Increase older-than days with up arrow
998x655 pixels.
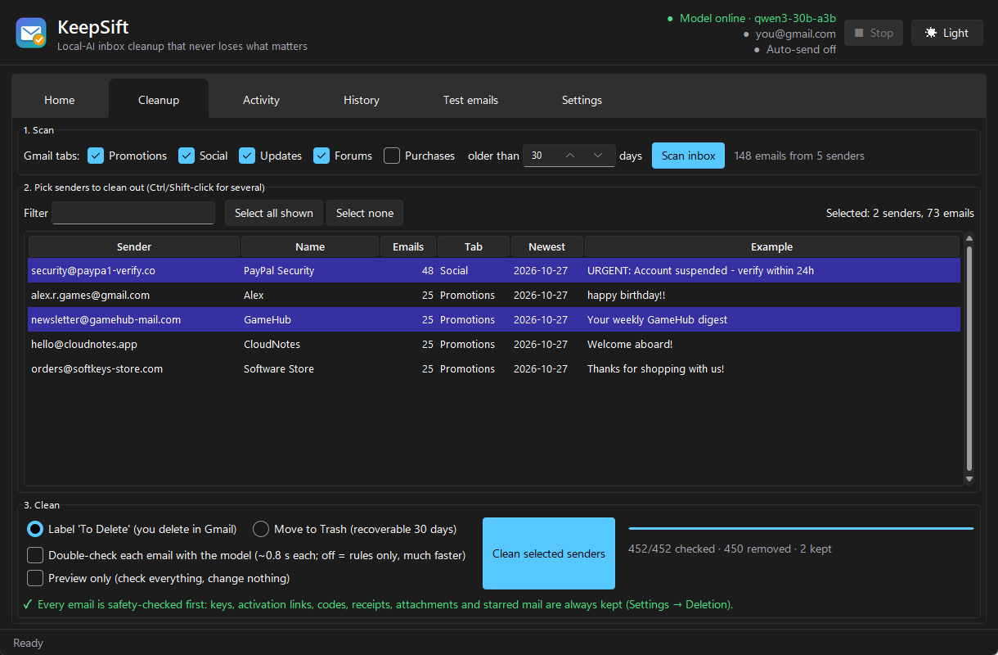point(571,156)
